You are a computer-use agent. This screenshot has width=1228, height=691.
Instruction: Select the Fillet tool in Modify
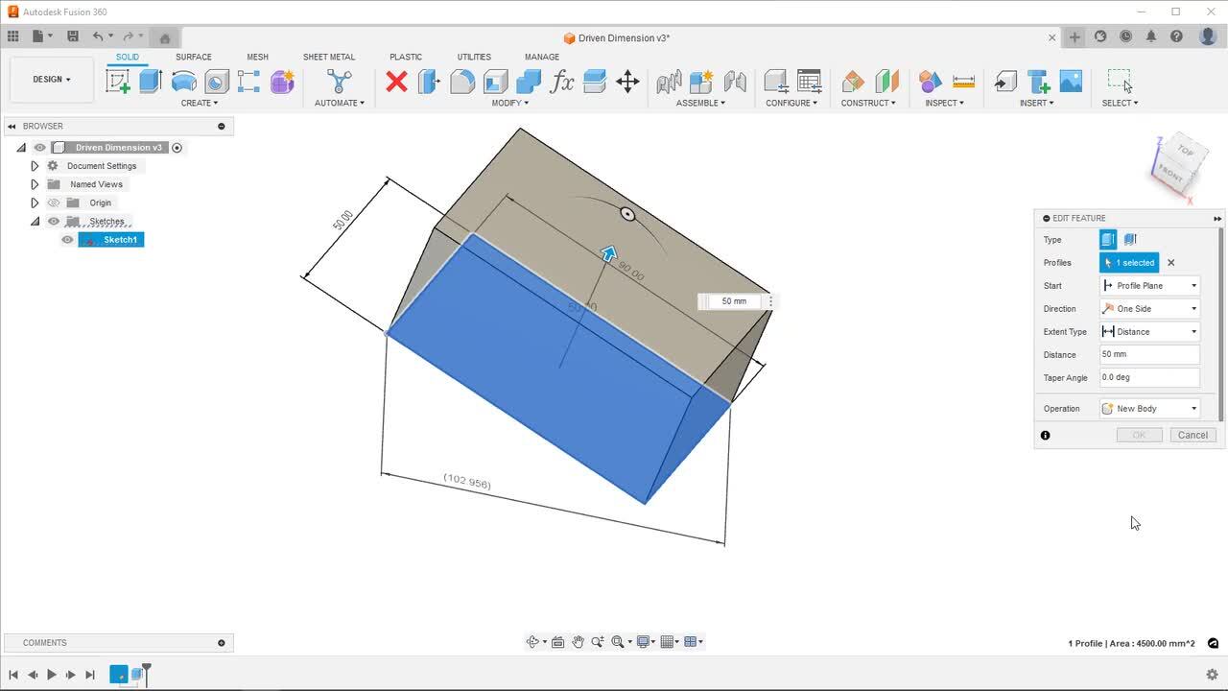462,82
